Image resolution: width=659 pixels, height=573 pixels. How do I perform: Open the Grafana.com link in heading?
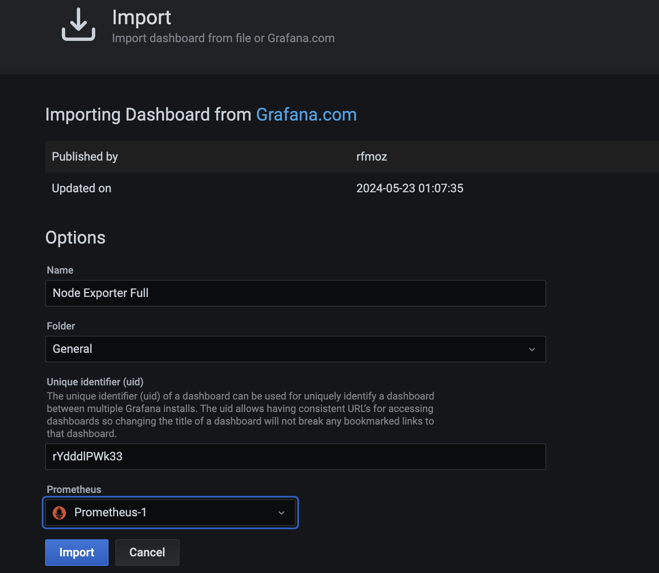coord(306,115)
